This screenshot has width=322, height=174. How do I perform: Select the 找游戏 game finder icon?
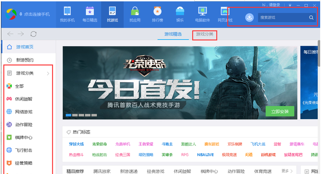(x=112, y=15)
